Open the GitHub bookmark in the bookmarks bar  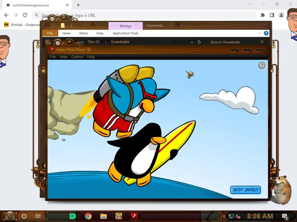tap(22, 25)
